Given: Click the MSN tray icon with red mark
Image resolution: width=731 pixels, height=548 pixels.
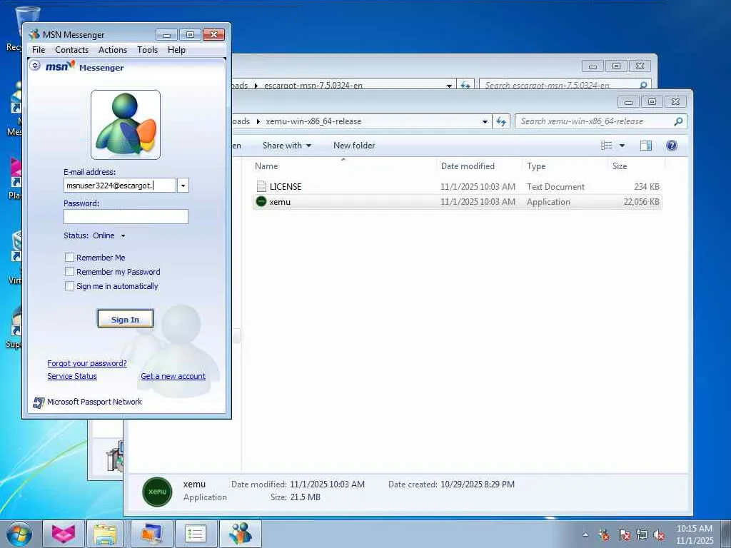Looking at the screenshot, I should (604, 534).
